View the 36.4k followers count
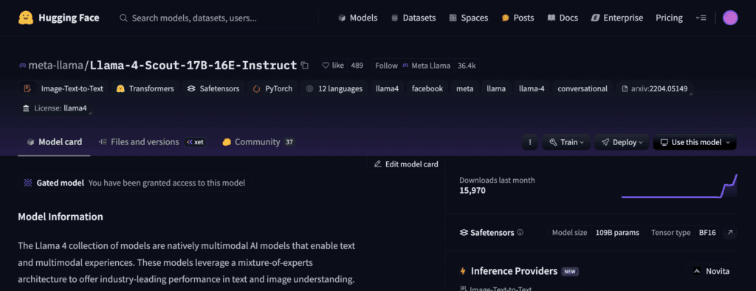Image resolution: width=756 pixels, height=291 pixels. point(467,66)
